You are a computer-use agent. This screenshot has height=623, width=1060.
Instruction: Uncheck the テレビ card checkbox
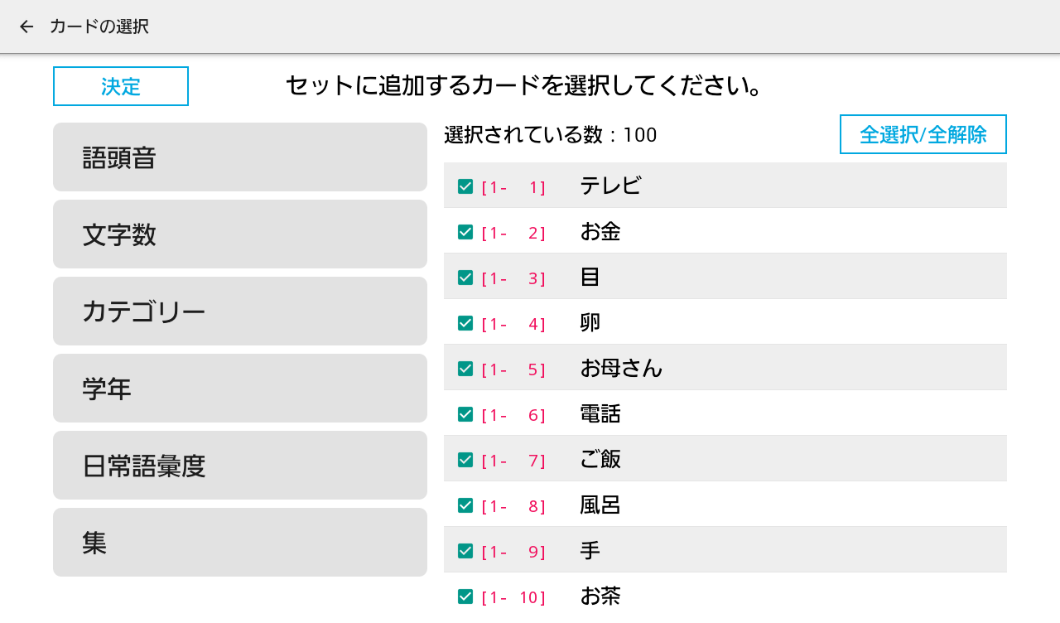pyautogui.click(x=465, y=186)
